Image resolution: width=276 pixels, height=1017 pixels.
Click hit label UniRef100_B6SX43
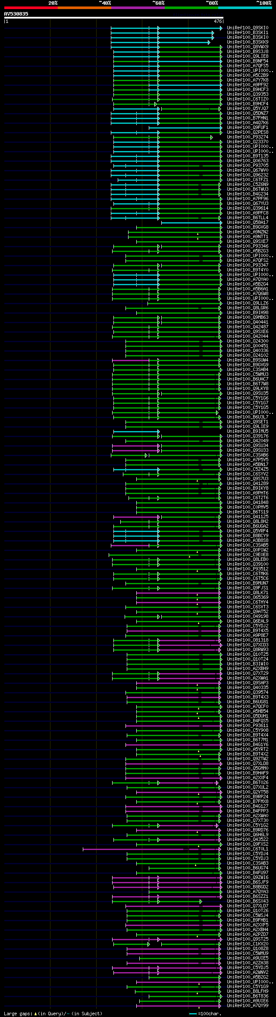[248, 901]
